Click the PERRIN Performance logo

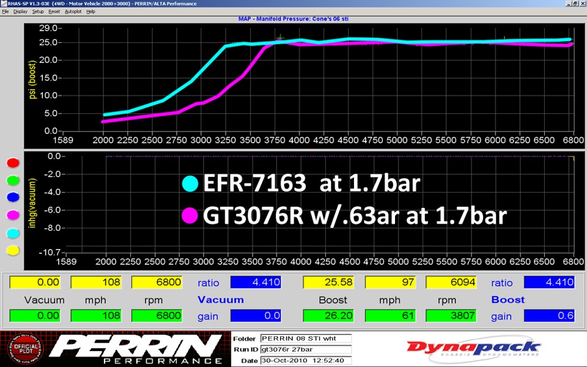point(136,349)
